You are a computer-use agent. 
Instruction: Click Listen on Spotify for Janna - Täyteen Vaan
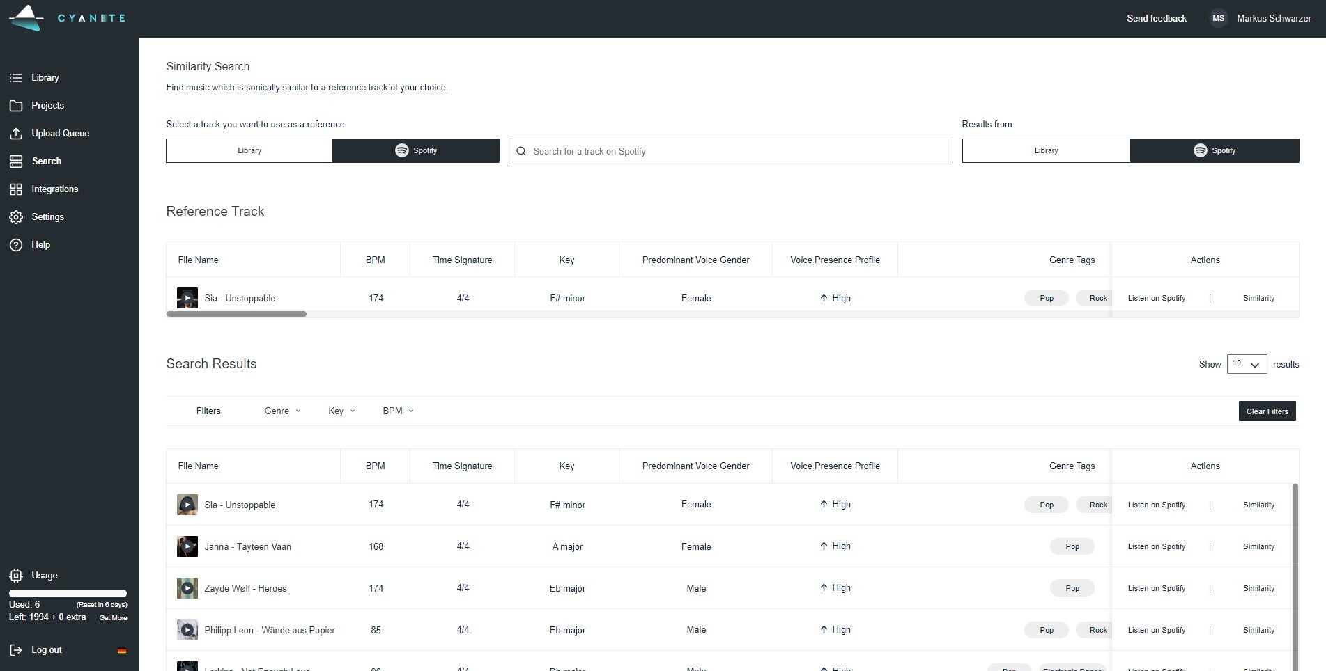coord(1157,546)
